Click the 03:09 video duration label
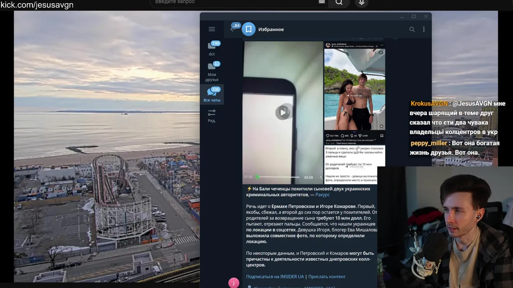This screenshot has height=288, width=513. pyautogui.click(x=308, y=177)
